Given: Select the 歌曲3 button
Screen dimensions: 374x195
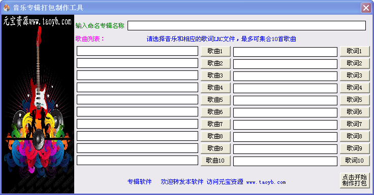Looking at the screenshot, I should point(215,75).
